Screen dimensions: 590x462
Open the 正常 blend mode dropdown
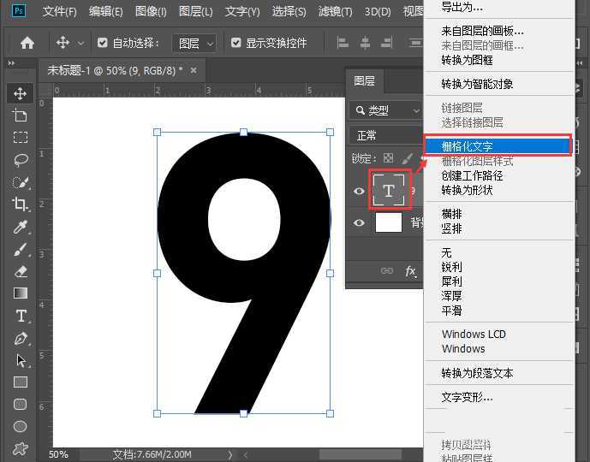click(385, 135)
